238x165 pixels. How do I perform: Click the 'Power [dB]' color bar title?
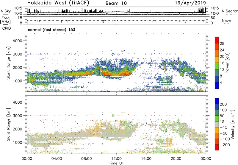pos(227,63)
